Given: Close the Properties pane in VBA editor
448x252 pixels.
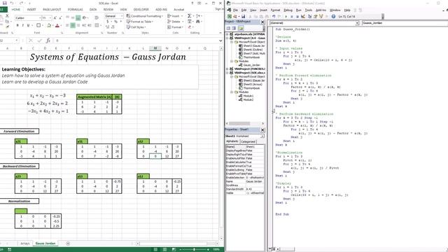Looking at the screenshot, I should coord(262,129).
